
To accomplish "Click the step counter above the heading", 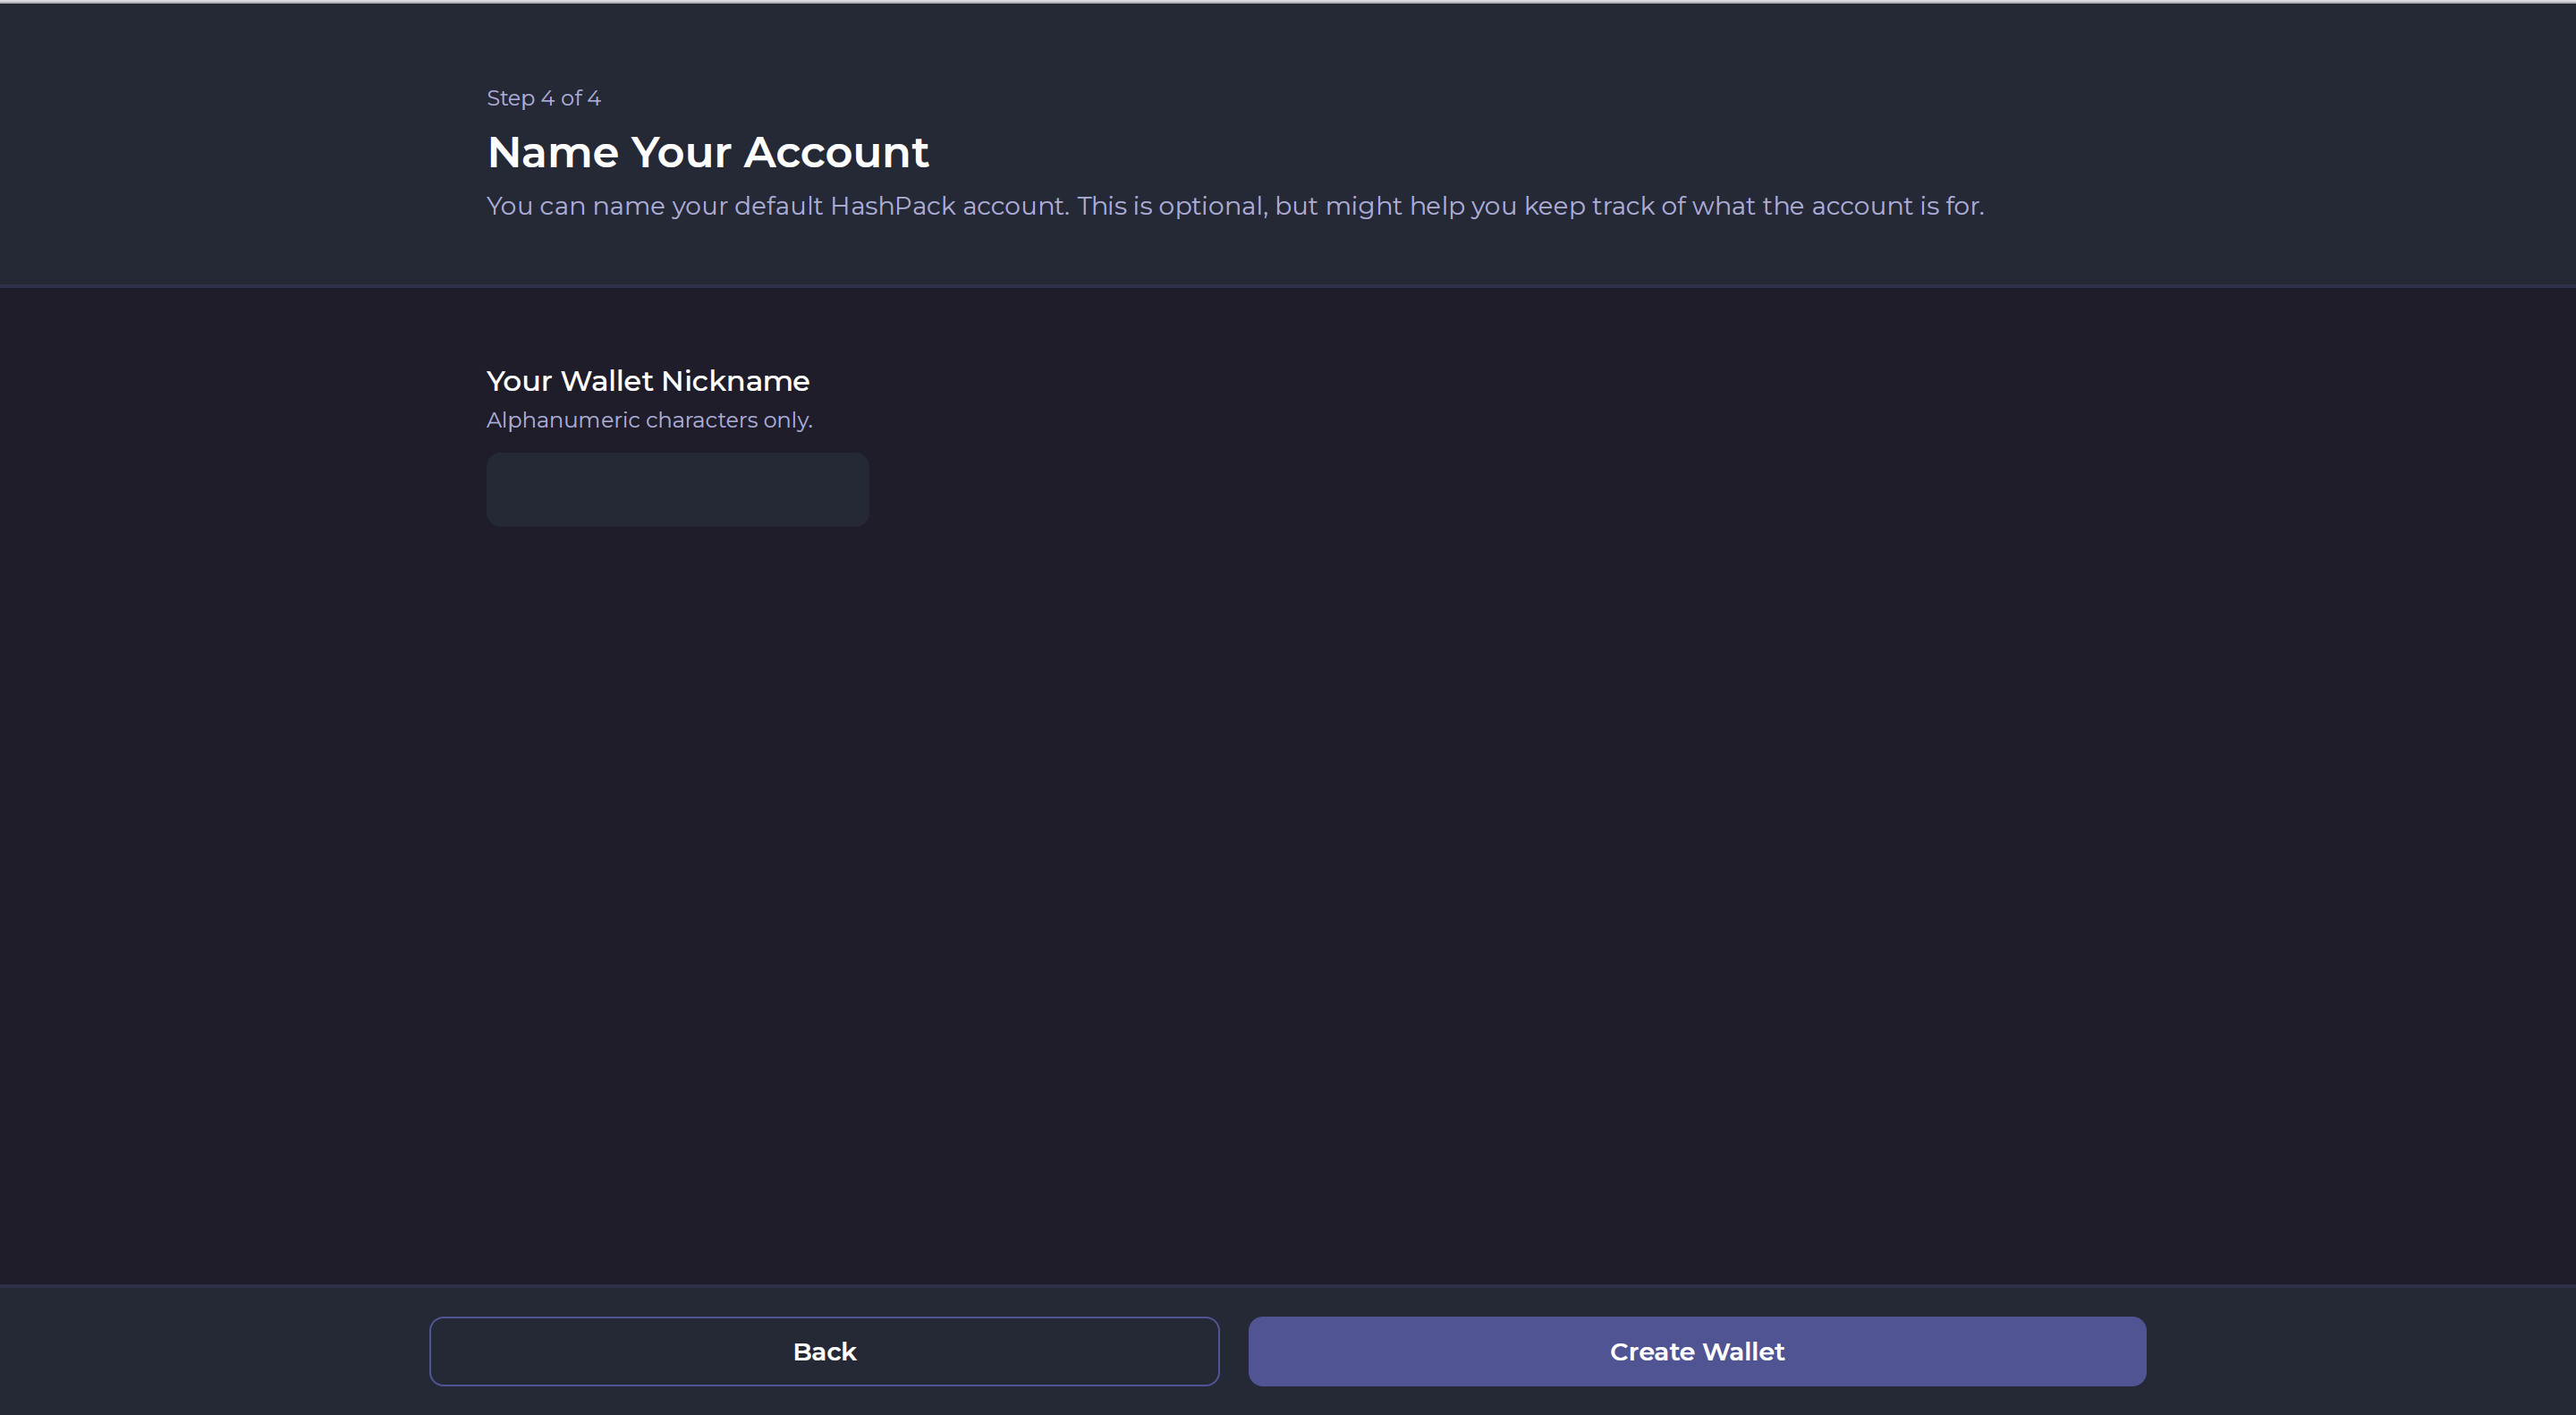I will (543, 98).
